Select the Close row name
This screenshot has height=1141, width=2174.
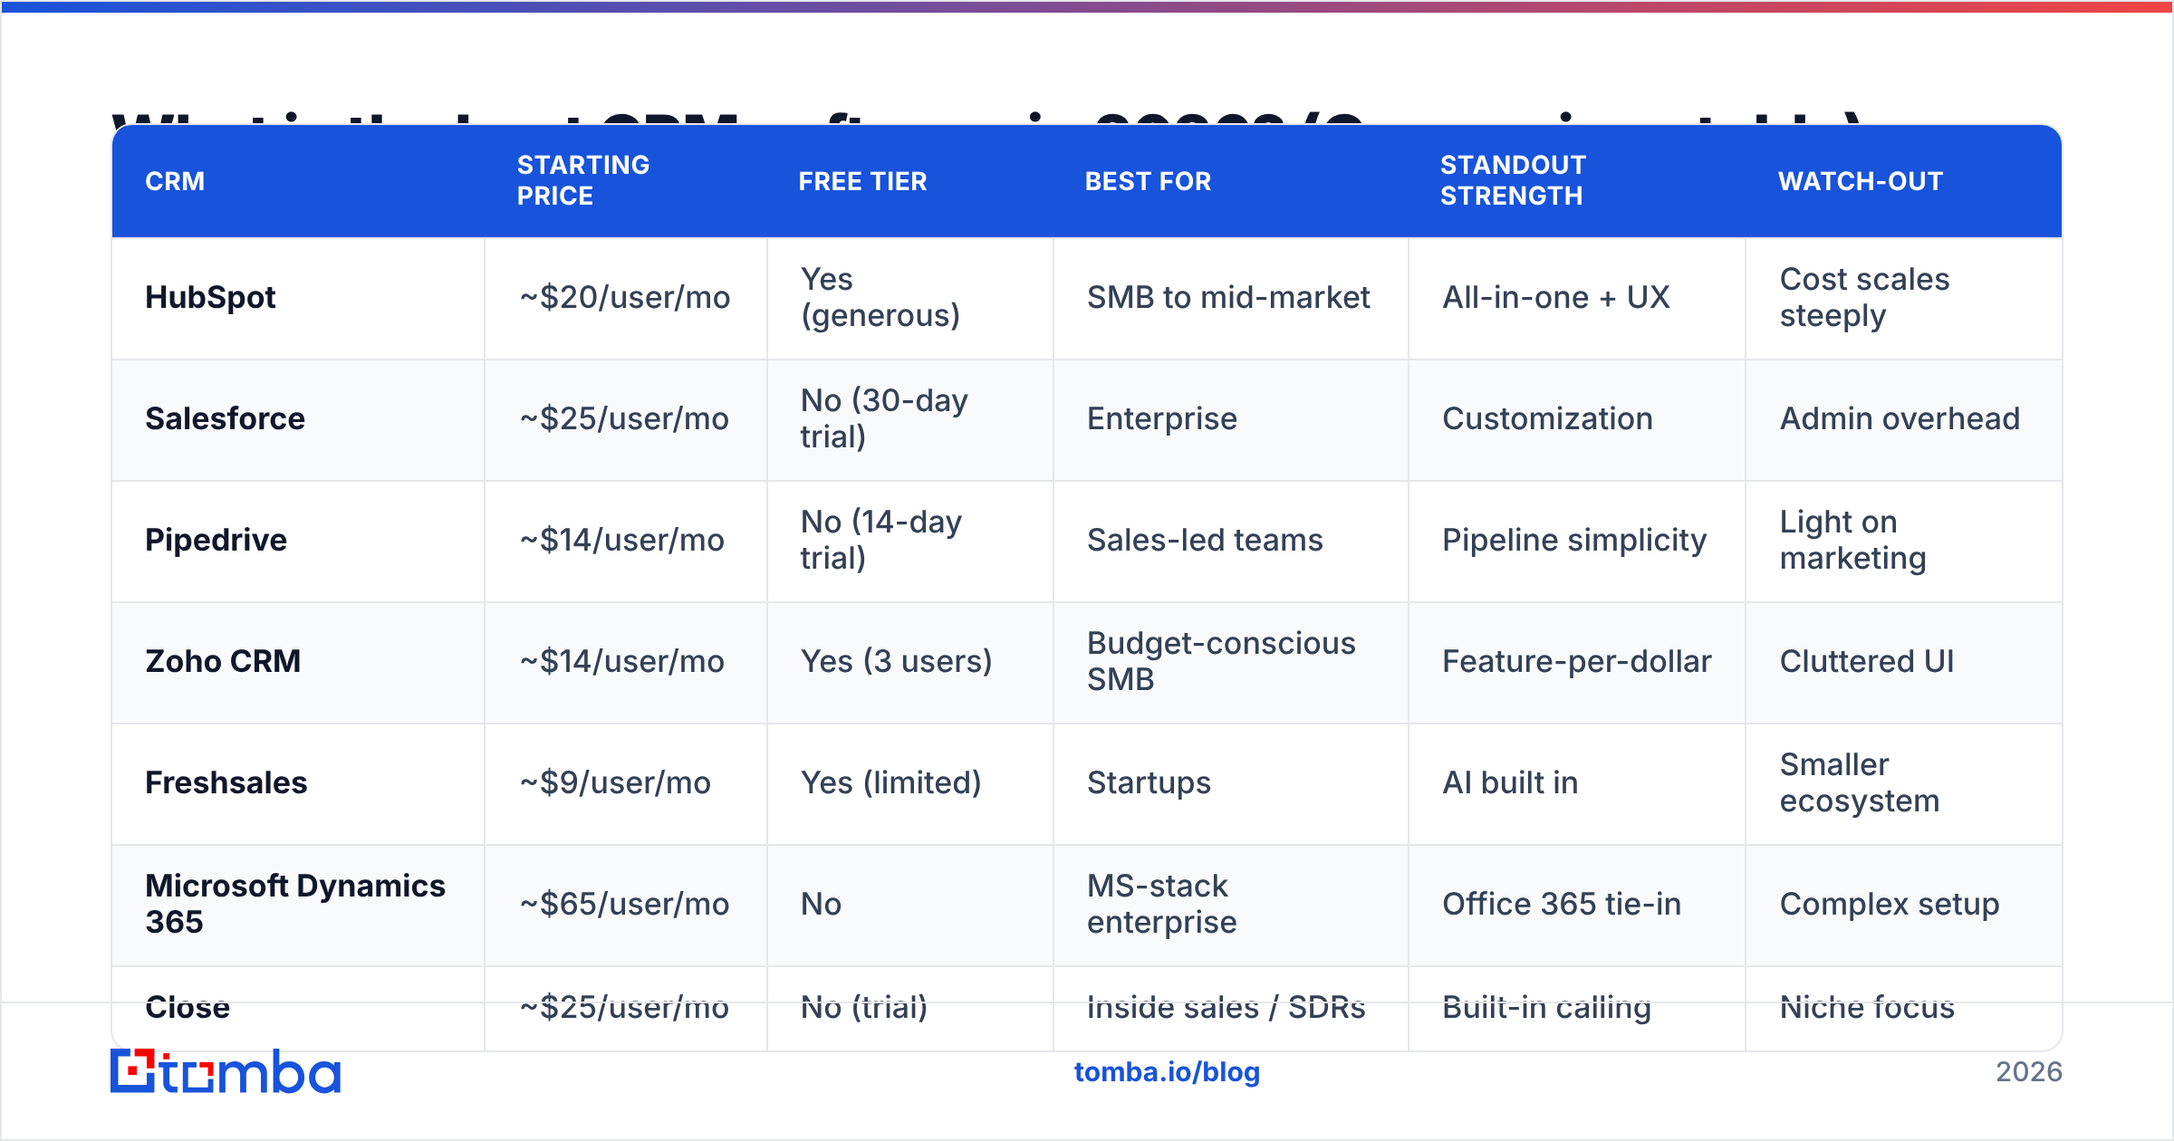click(x=188, y=1007)
